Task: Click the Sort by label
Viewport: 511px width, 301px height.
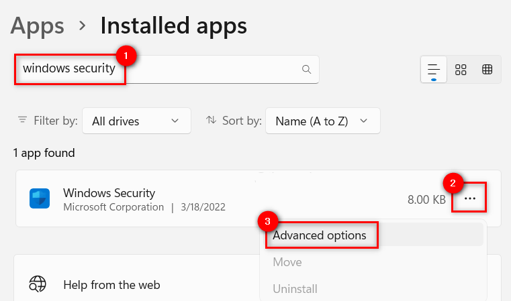Action: coord(242,121)
